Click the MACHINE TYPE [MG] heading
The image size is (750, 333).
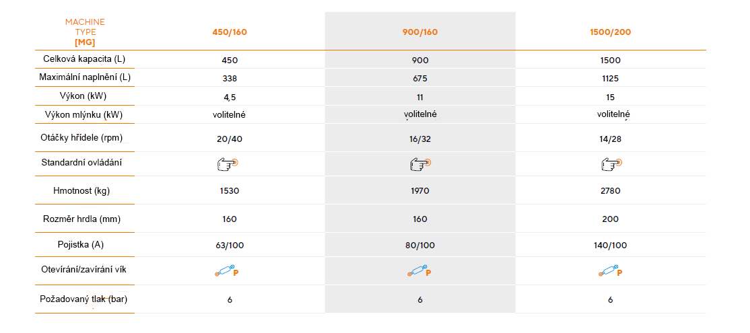coord(85,32)
